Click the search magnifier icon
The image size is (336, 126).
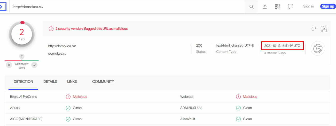[251, 7]
